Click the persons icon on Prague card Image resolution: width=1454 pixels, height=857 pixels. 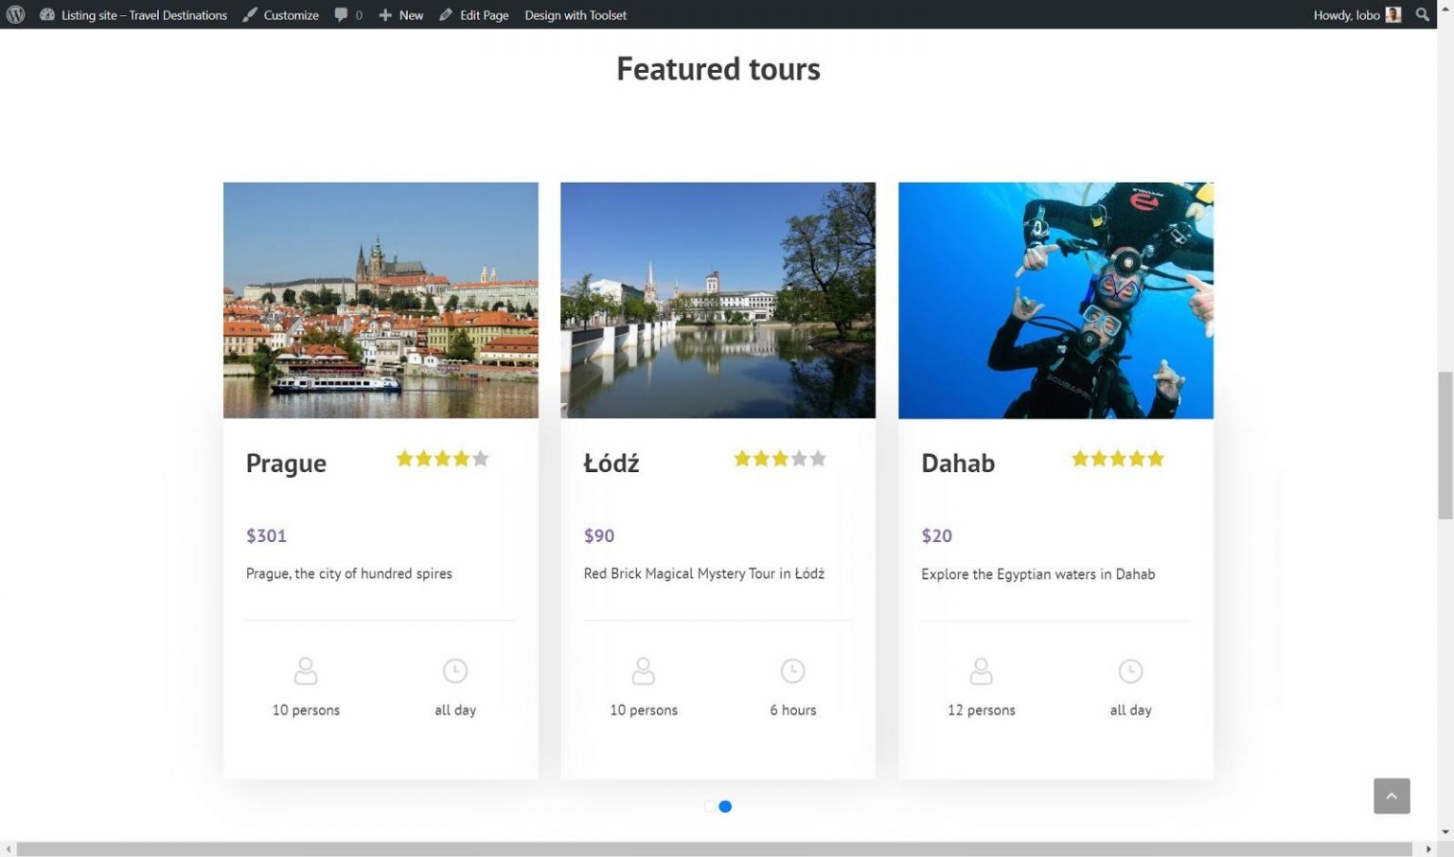(x=305, y=670)
